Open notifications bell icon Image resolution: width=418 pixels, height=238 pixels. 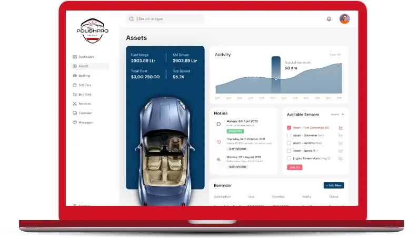click(329, 19)
